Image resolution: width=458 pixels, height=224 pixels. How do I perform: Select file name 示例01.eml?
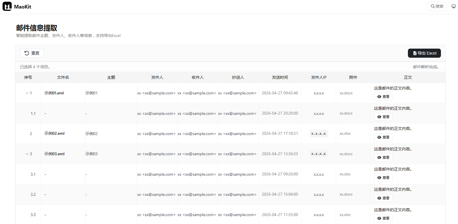point(54,93)
